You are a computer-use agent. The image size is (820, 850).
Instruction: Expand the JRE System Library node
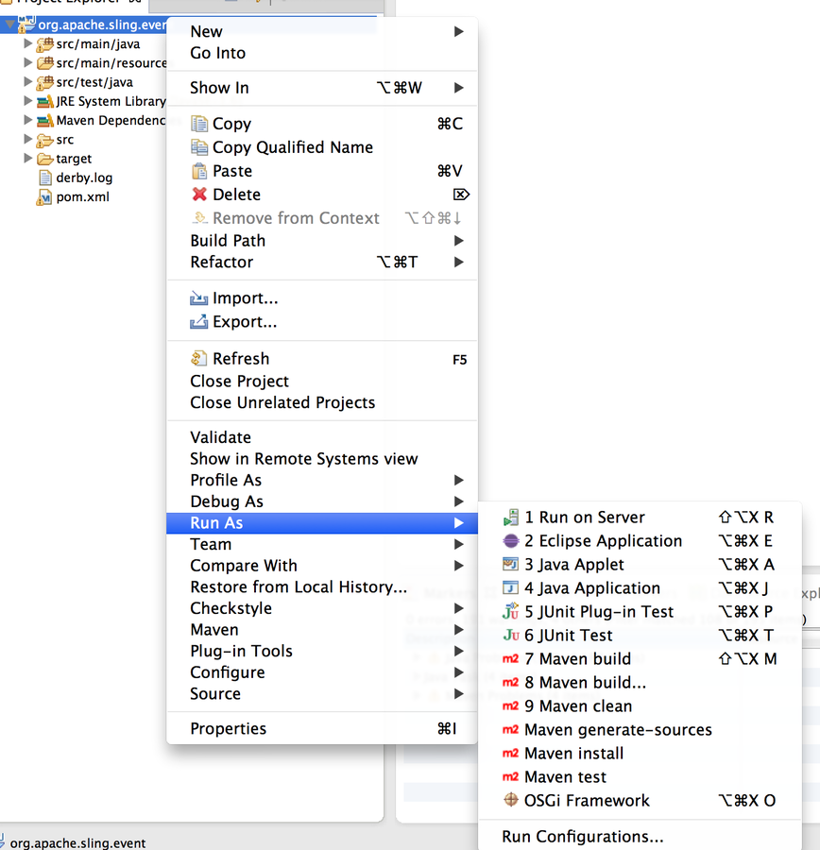pos(27,100)
